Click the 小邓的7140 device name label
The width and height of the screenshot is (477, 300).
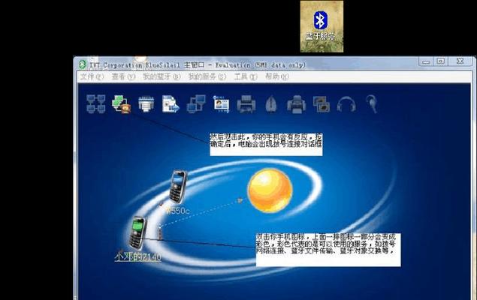(x=137, y=257)
